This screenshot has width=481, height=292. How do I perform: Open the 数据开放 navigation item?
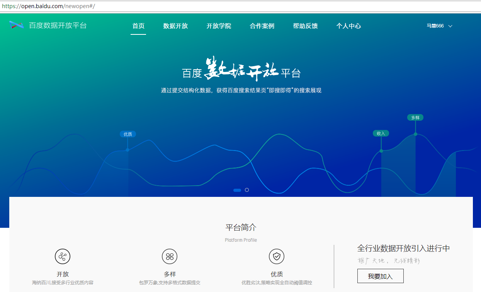click(175, 26)
